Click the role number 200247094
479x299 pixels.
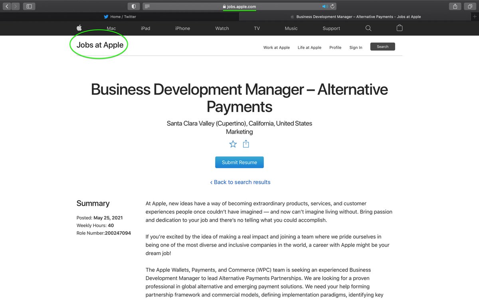click(x=118, y=233)
